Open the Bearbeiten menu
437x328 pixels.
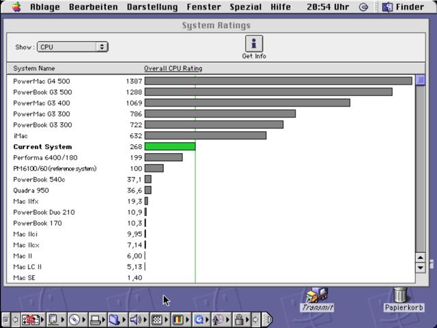coord(94,7)
